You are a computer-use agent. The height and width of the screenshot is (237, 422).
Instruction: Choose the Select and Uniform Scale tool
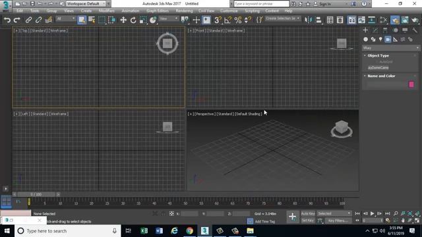pos(143,20)
